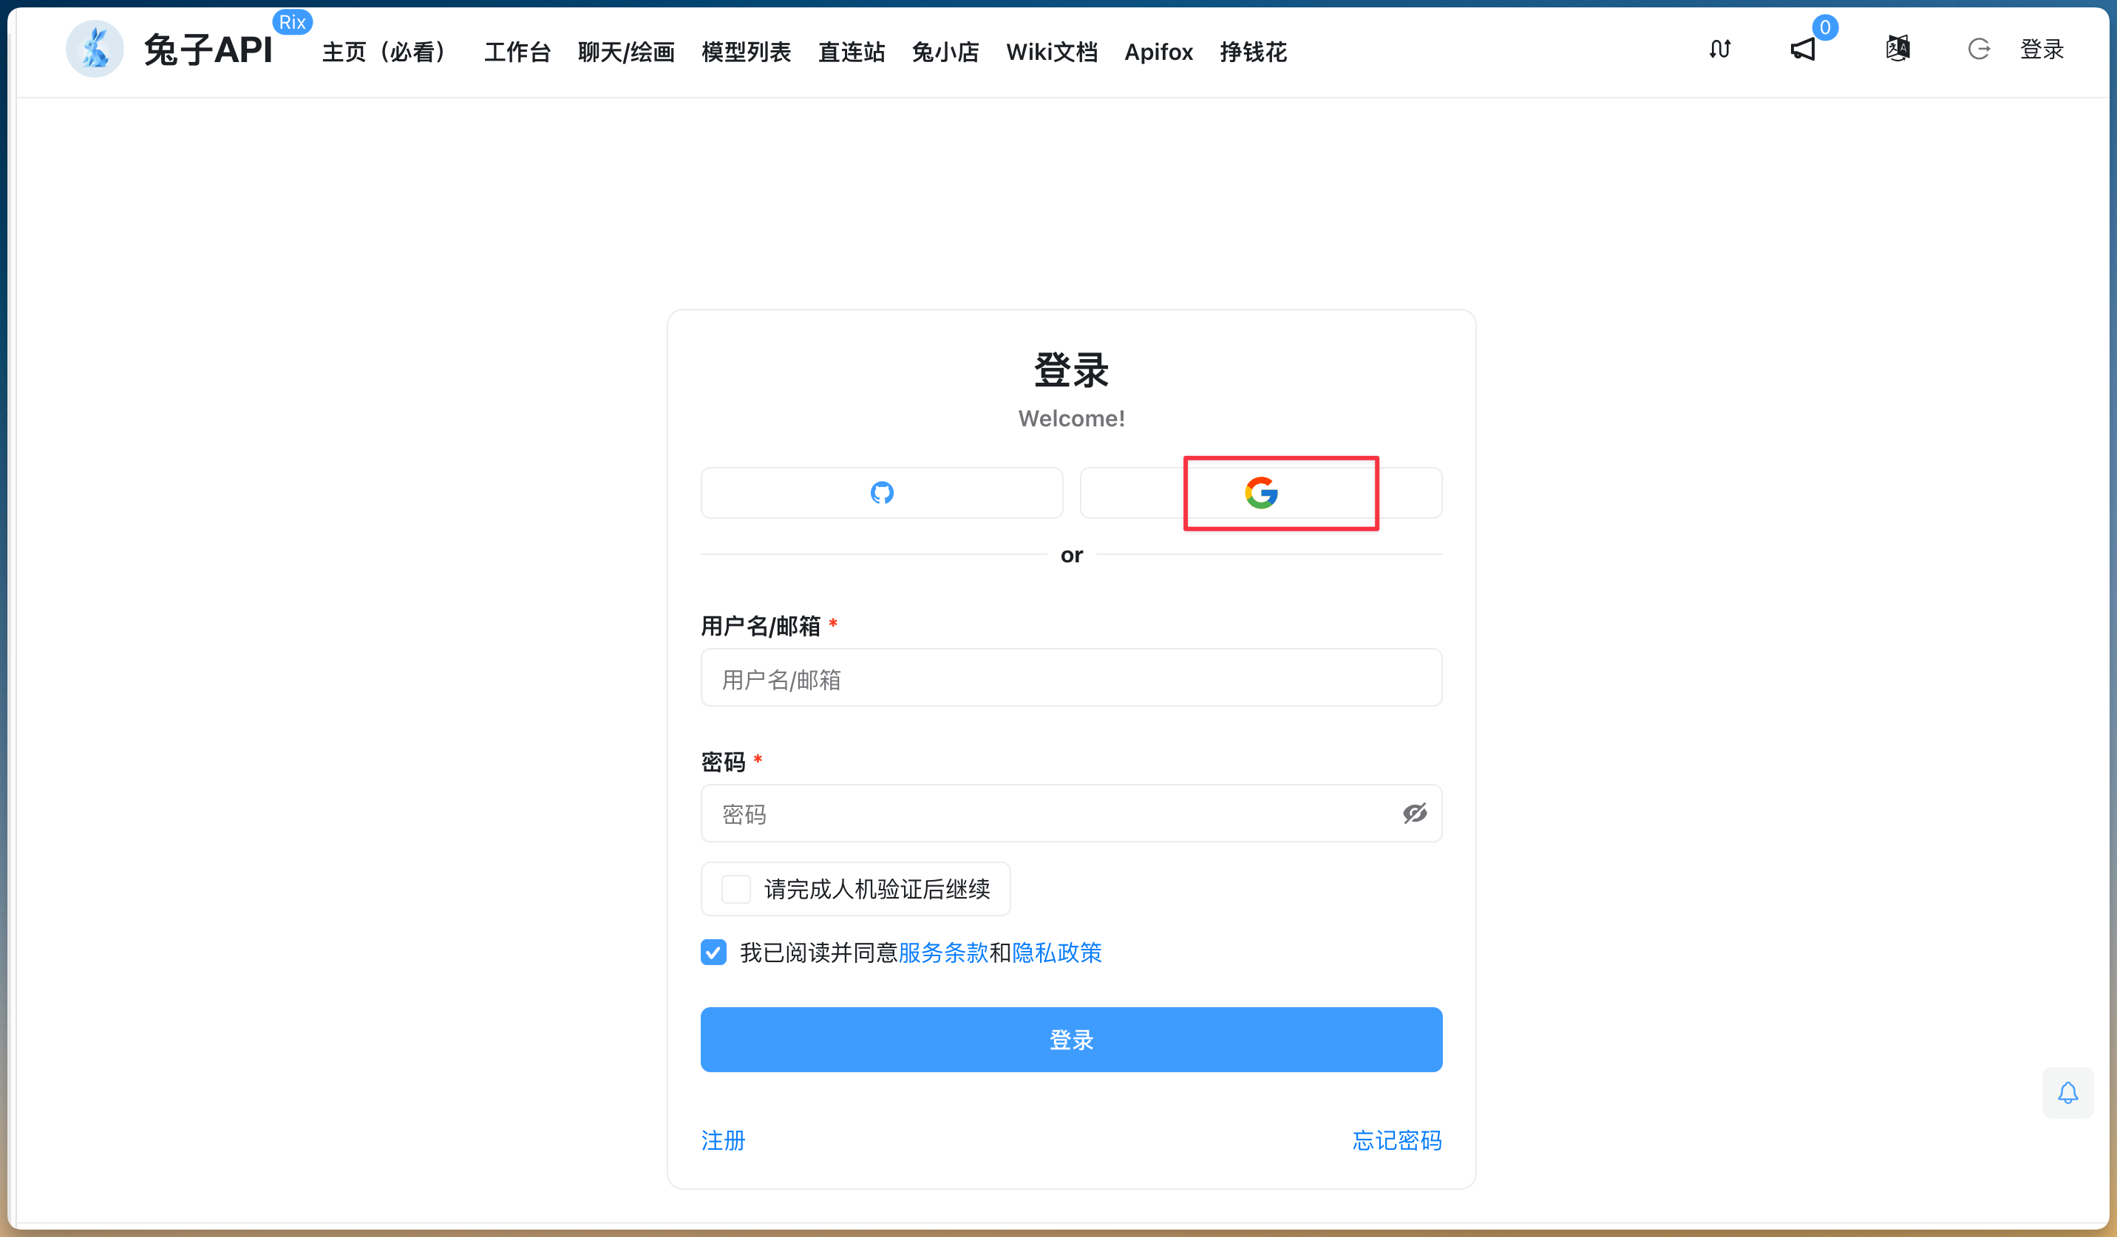Click the swap arrows icon in the header
Image resolution: width=2117 pixels, height=1237 pixels.
[1719, 49]
